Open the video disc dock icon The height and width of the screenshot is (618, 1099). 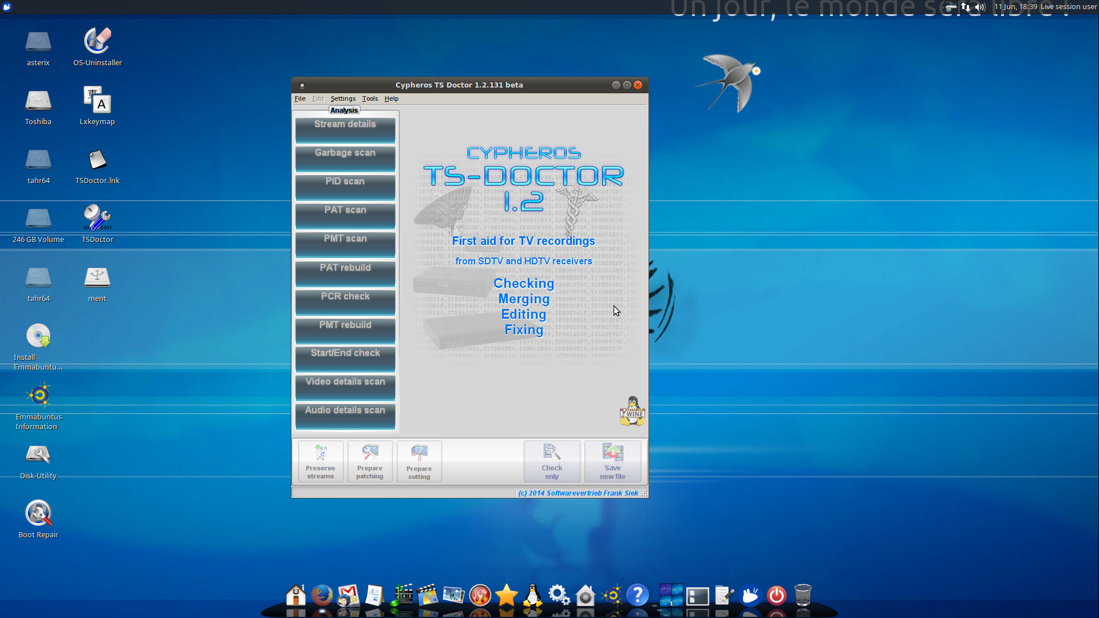[x=428, y=595]
